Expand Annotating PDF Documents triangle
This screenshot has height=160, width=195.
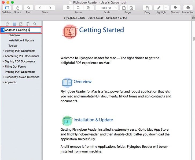pyautogui.click(x=3, y=56)
